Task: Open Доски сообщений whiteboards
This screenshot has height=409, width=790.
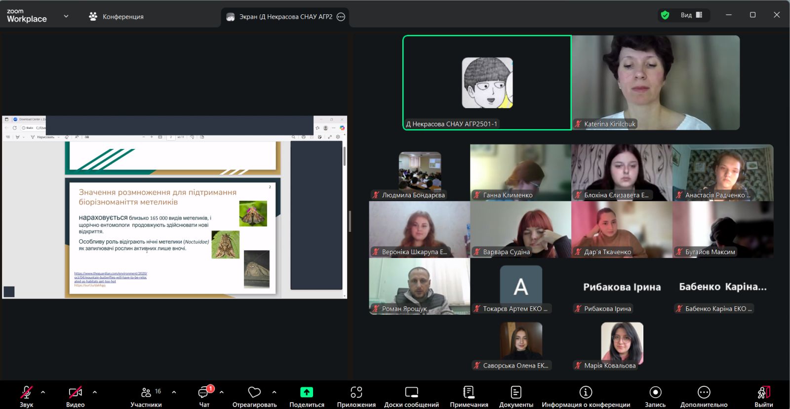Action: point(411,393)
